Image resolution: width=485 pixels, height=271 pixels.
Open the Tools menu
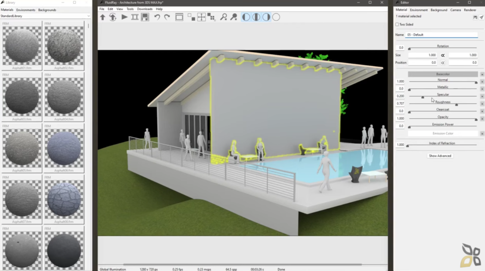[x=130, y=9]
